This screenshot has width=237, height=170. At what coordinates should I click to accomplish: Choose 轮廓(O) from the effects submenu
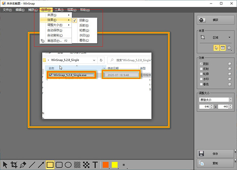(x=85, y=30)
